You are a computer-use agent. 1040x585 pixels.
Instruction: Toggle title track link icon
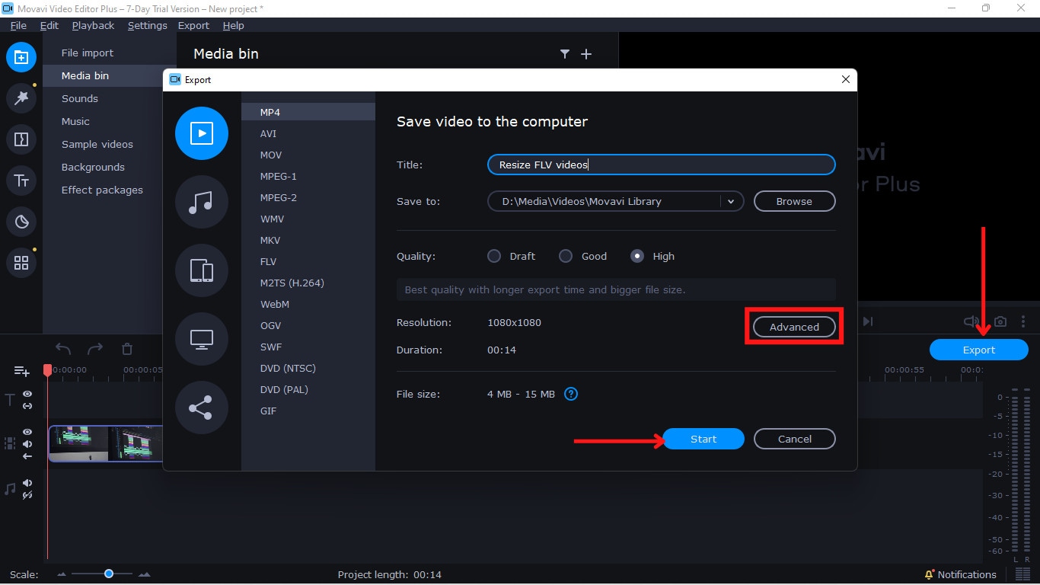pyautogui.click(x=27, y=406)
